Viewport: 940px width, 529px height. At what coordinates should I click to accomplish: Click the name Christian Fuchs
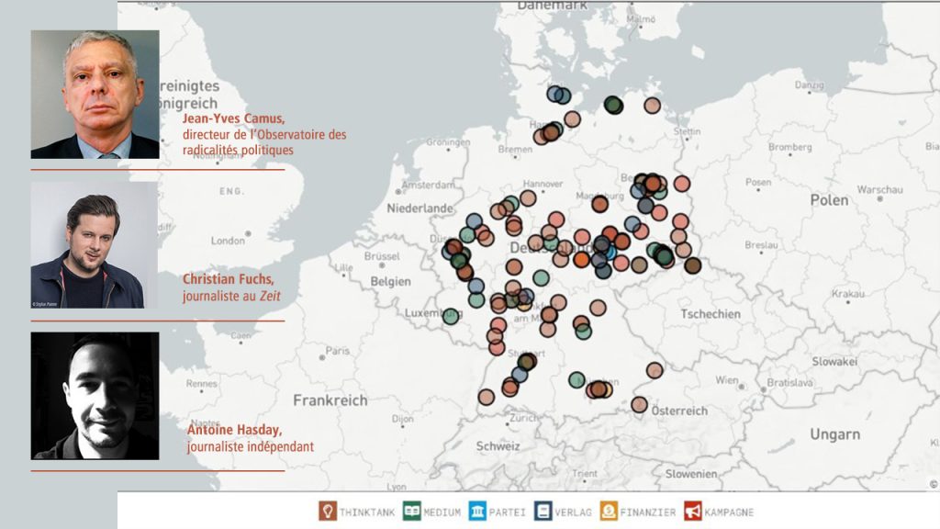coord(227,279)
